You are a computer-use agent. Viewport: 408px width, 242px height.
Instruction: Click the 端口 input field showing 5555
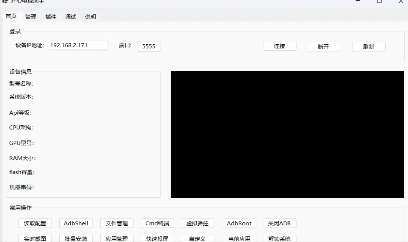[149, 46]
